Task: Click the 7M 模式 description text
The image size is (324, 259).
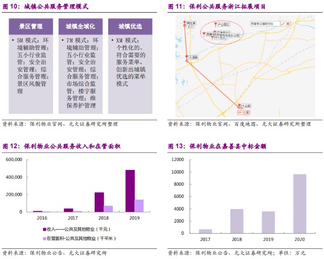Action: (x=82, y=73)
